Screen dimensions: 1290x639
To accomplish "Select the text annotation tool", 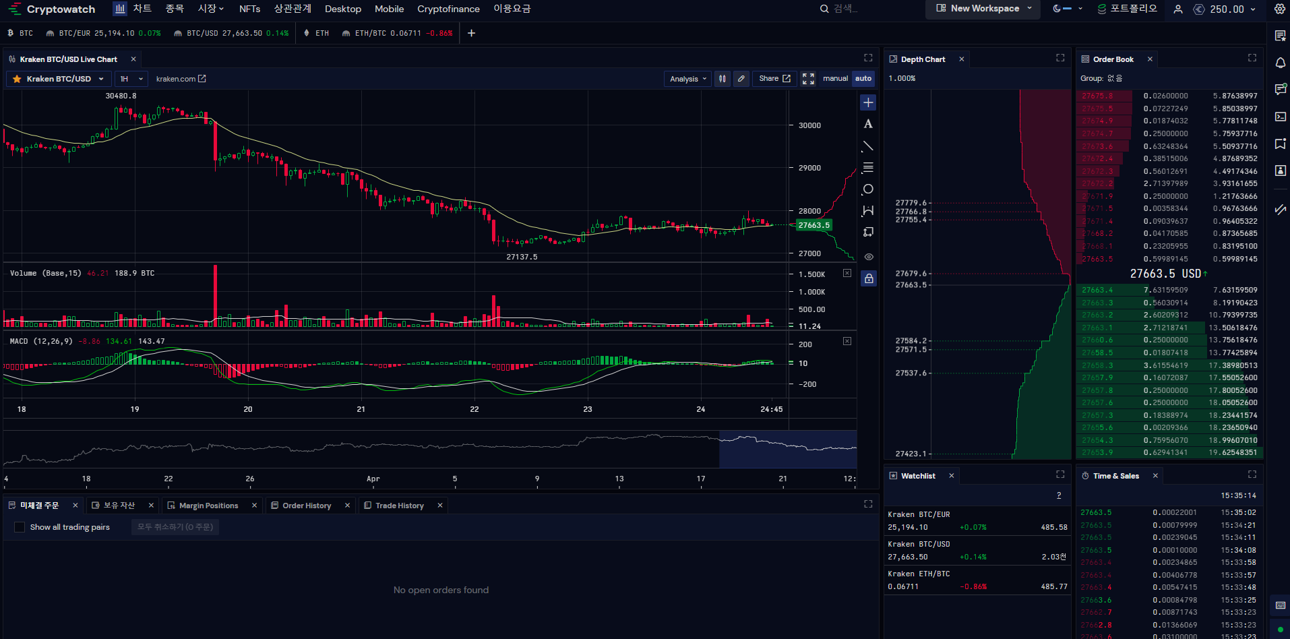I will 868,124.
